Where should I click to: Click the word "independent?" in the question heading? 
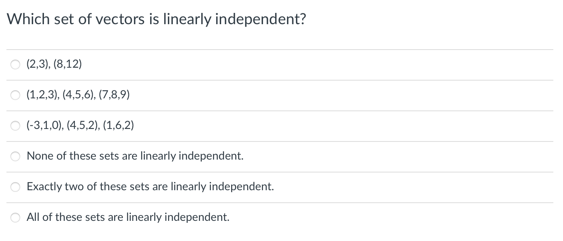click(x=260, y=19)
